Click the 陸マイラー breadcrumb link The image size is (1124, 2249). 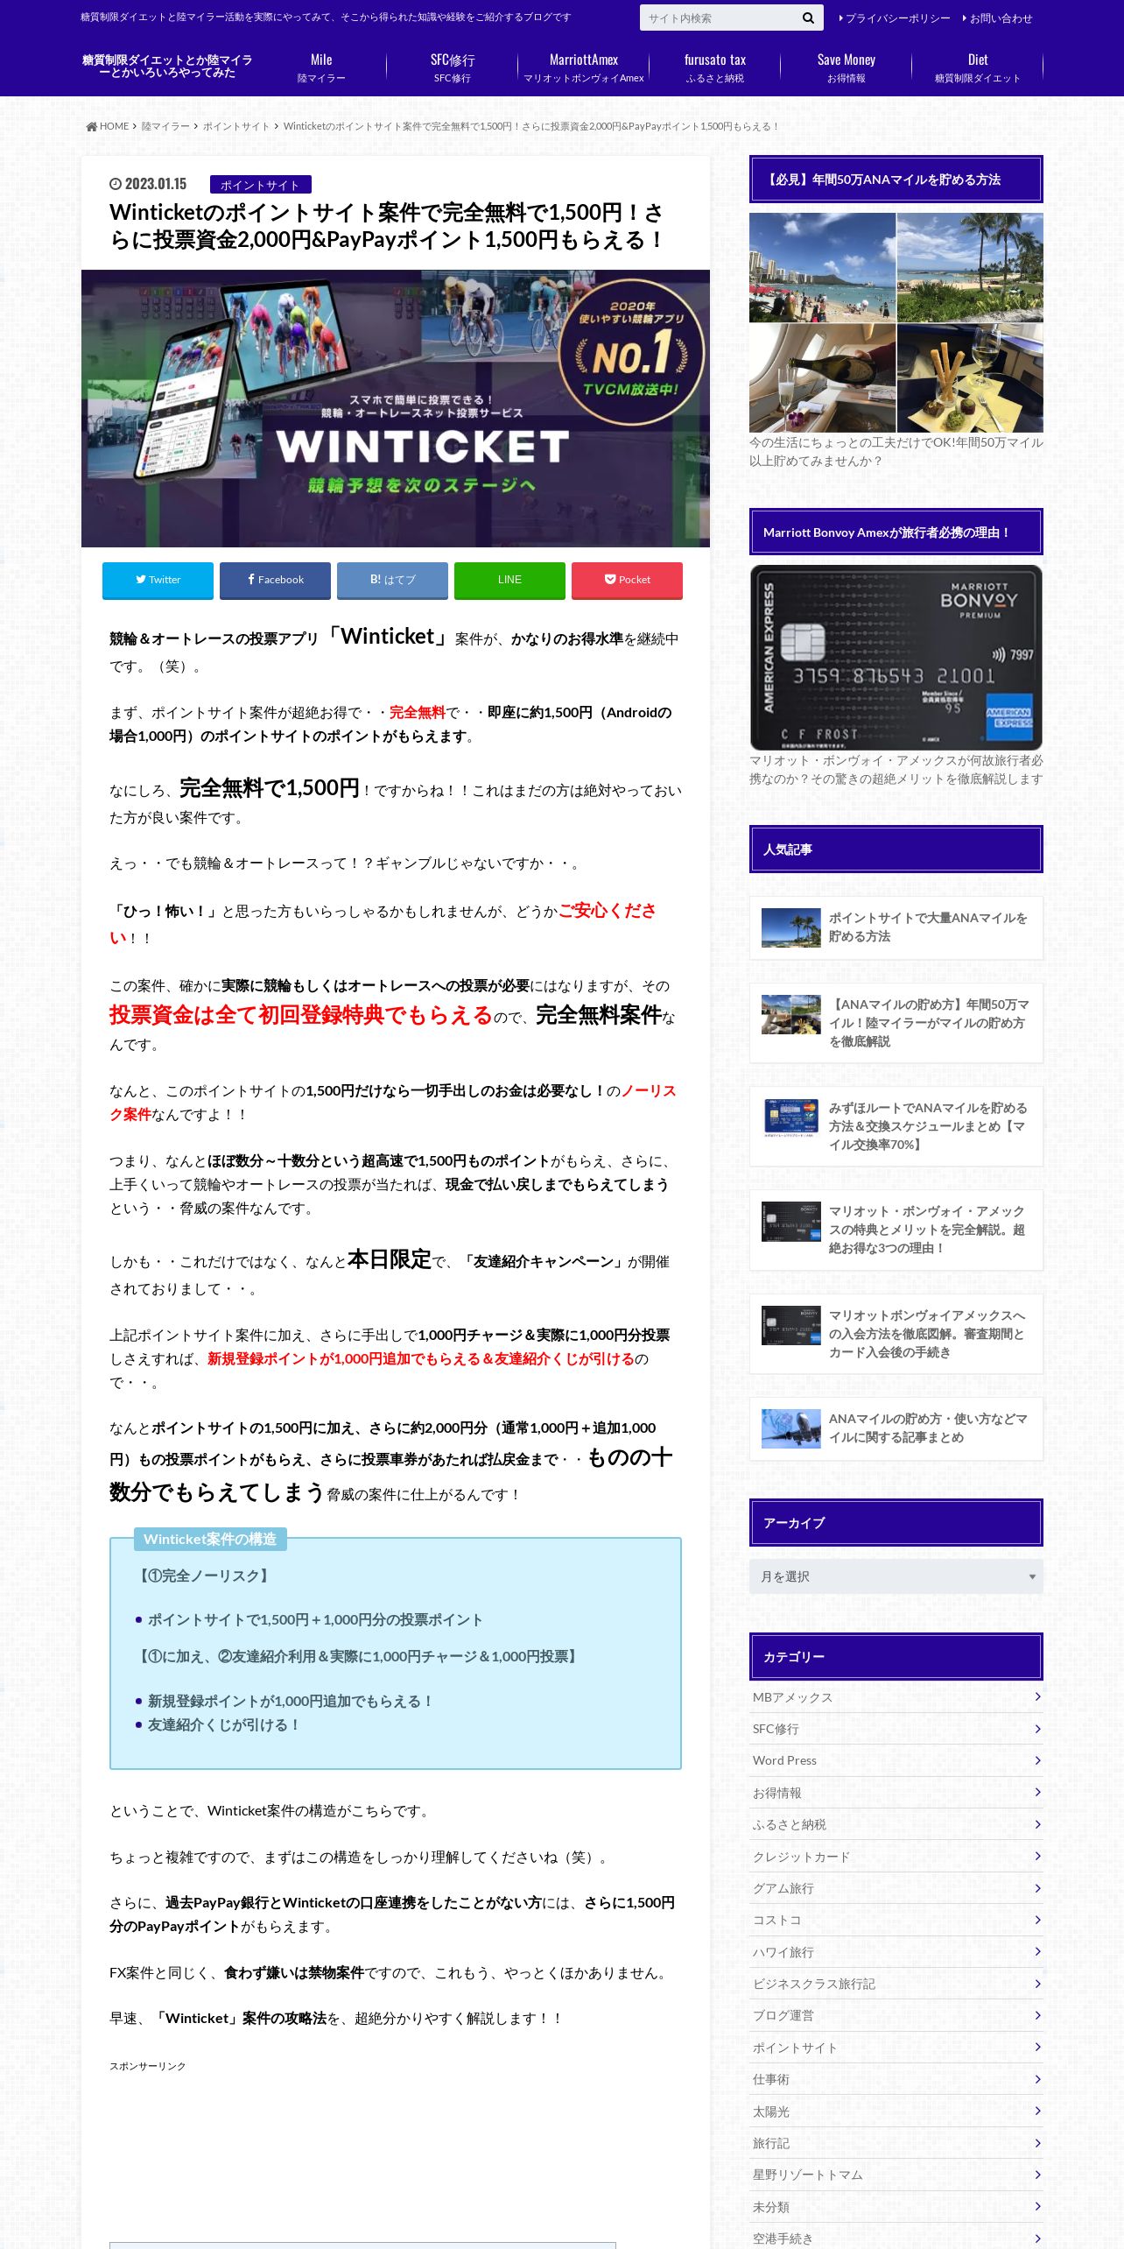[x=165, y=126]
